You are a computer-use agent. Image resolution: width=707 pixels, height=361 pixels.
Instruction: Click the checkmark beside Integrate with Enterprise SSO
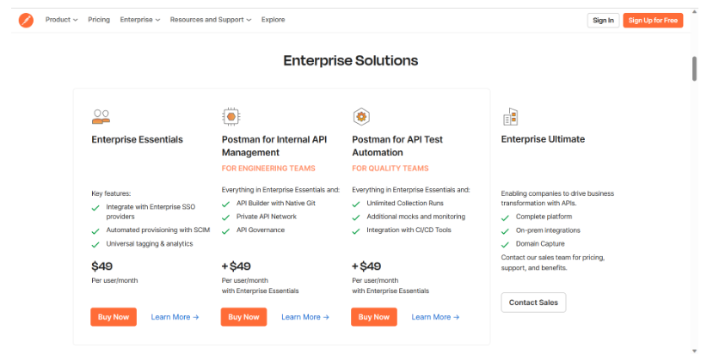95,208
